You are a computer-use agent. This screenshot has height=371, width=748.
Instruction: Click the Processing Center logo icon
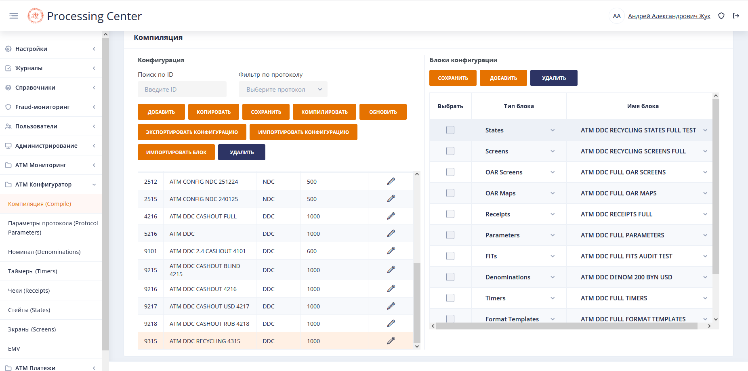(35, 16)
